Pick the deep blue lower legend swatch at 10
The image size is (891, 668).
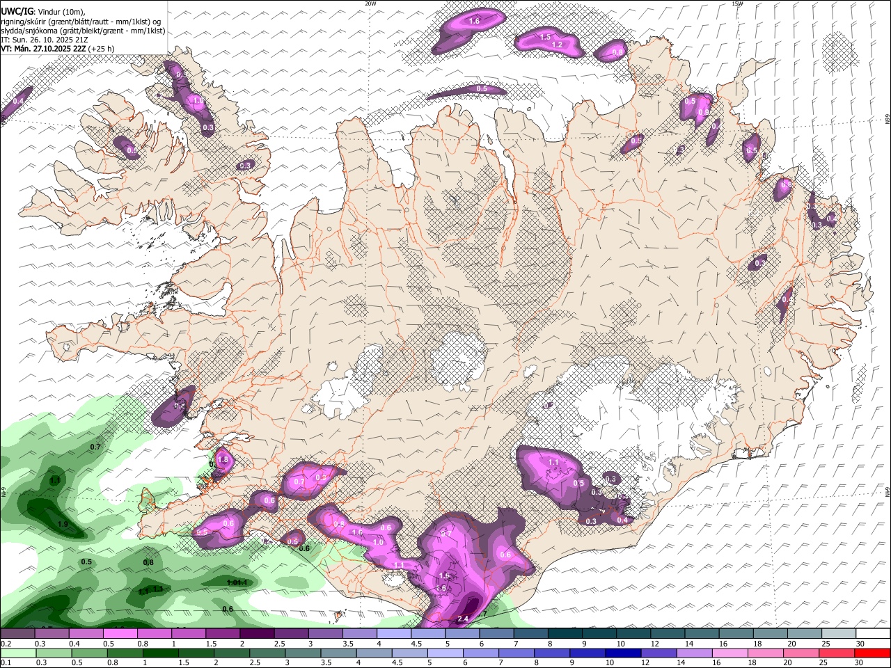point(622,653)
